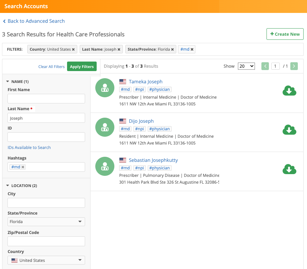The image size is (307, 269).
Task: Go to next results page
Action: tap(294, 66)
